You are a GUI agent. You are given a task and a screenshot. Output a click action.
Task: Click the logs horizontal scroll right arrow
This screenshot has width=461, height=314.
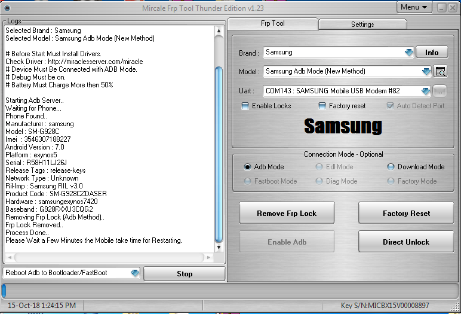point(208,257)
